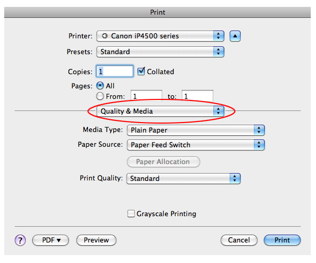Click the Presets popup arrows icon
The image size is (316, 263).
point(219,52)
